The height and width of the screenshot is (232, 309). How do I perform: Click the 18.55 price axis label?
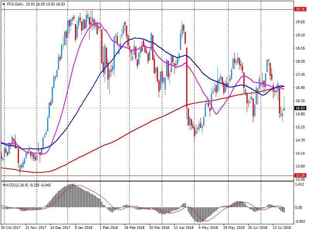[x=301, y=48]
